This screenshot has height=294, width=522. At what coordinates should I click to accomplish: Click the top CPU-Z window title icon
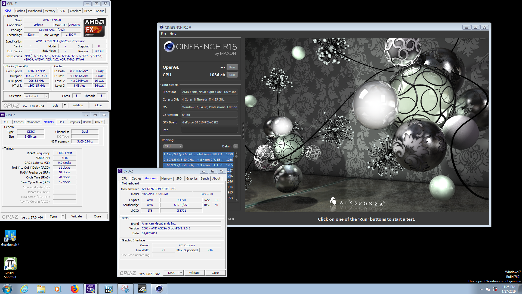click(x=4, y=4)
